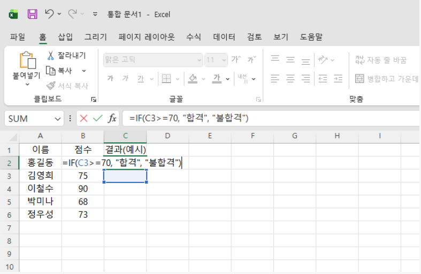Click the Copy (복사) icon
Viewport: 421px width, 274px height.
click(59, 71)
